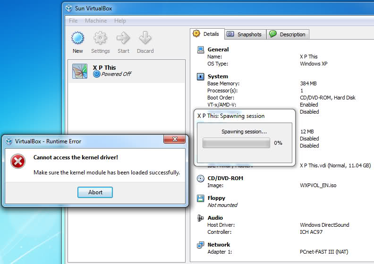Select the X P This machine thumbnail
Screen dimensions: 374x264
(x=80, y=71)
